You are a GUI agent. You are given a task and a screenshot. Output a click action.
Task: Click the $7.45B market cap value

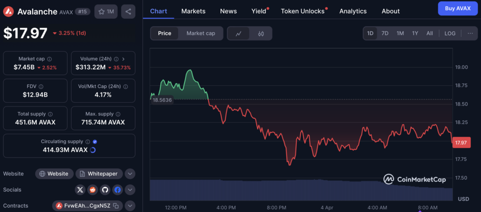[x=24, y=68]
